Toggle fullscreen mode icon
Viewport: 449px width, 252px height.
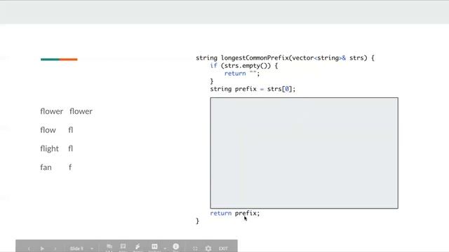[195, 248]
